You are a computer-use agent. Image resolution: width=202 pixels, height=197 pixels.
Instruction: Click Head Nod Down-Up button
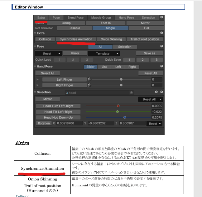(58, 118)
